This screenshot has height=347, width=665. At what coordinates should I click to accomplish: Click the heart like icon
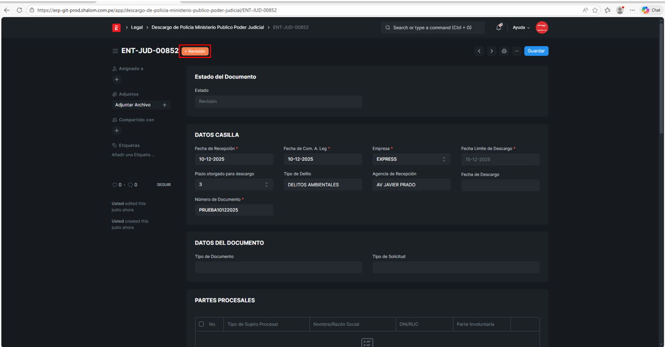[x=115, y=185]
